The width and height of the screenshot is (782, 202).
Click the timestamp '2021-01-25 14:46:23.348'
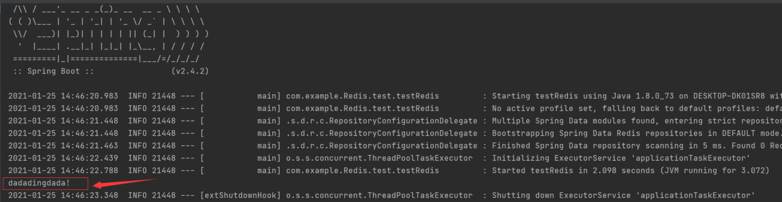point(63,195)
